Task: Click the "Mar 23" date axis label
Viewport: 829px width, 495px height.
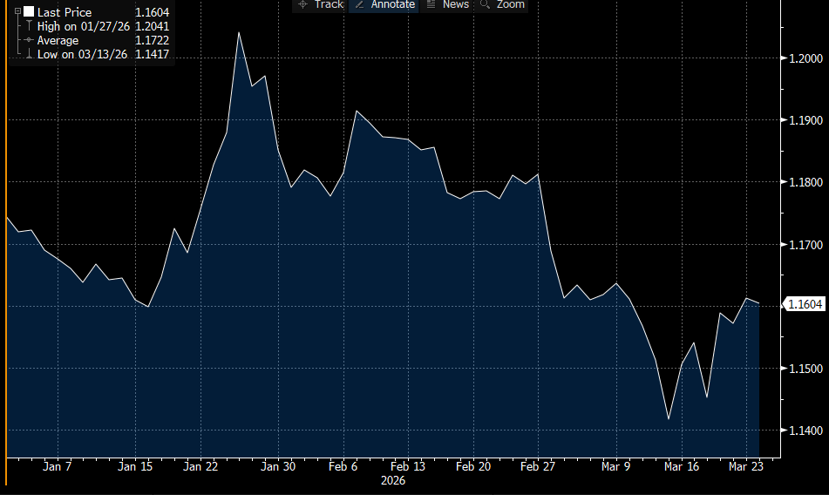Action: tap(746, 466)
